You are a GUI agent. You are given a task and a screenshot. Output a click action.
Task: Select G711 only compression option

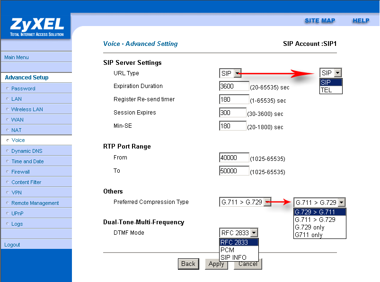click(319, 235)
